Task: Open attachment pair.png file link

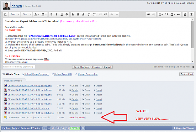Action: [x=29, y=108]
